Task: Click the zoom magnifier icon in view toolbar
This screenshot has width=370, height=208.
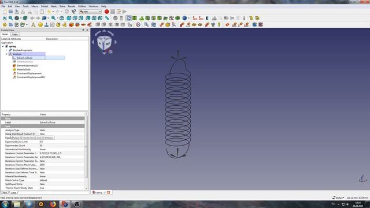Action: pos(54,18)
